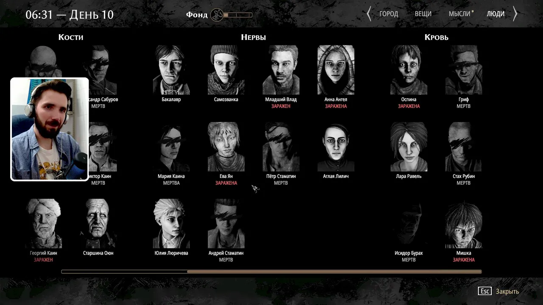Click the Фонд emblem icon
Screen dimensions: 543x305
click(217, 15)
